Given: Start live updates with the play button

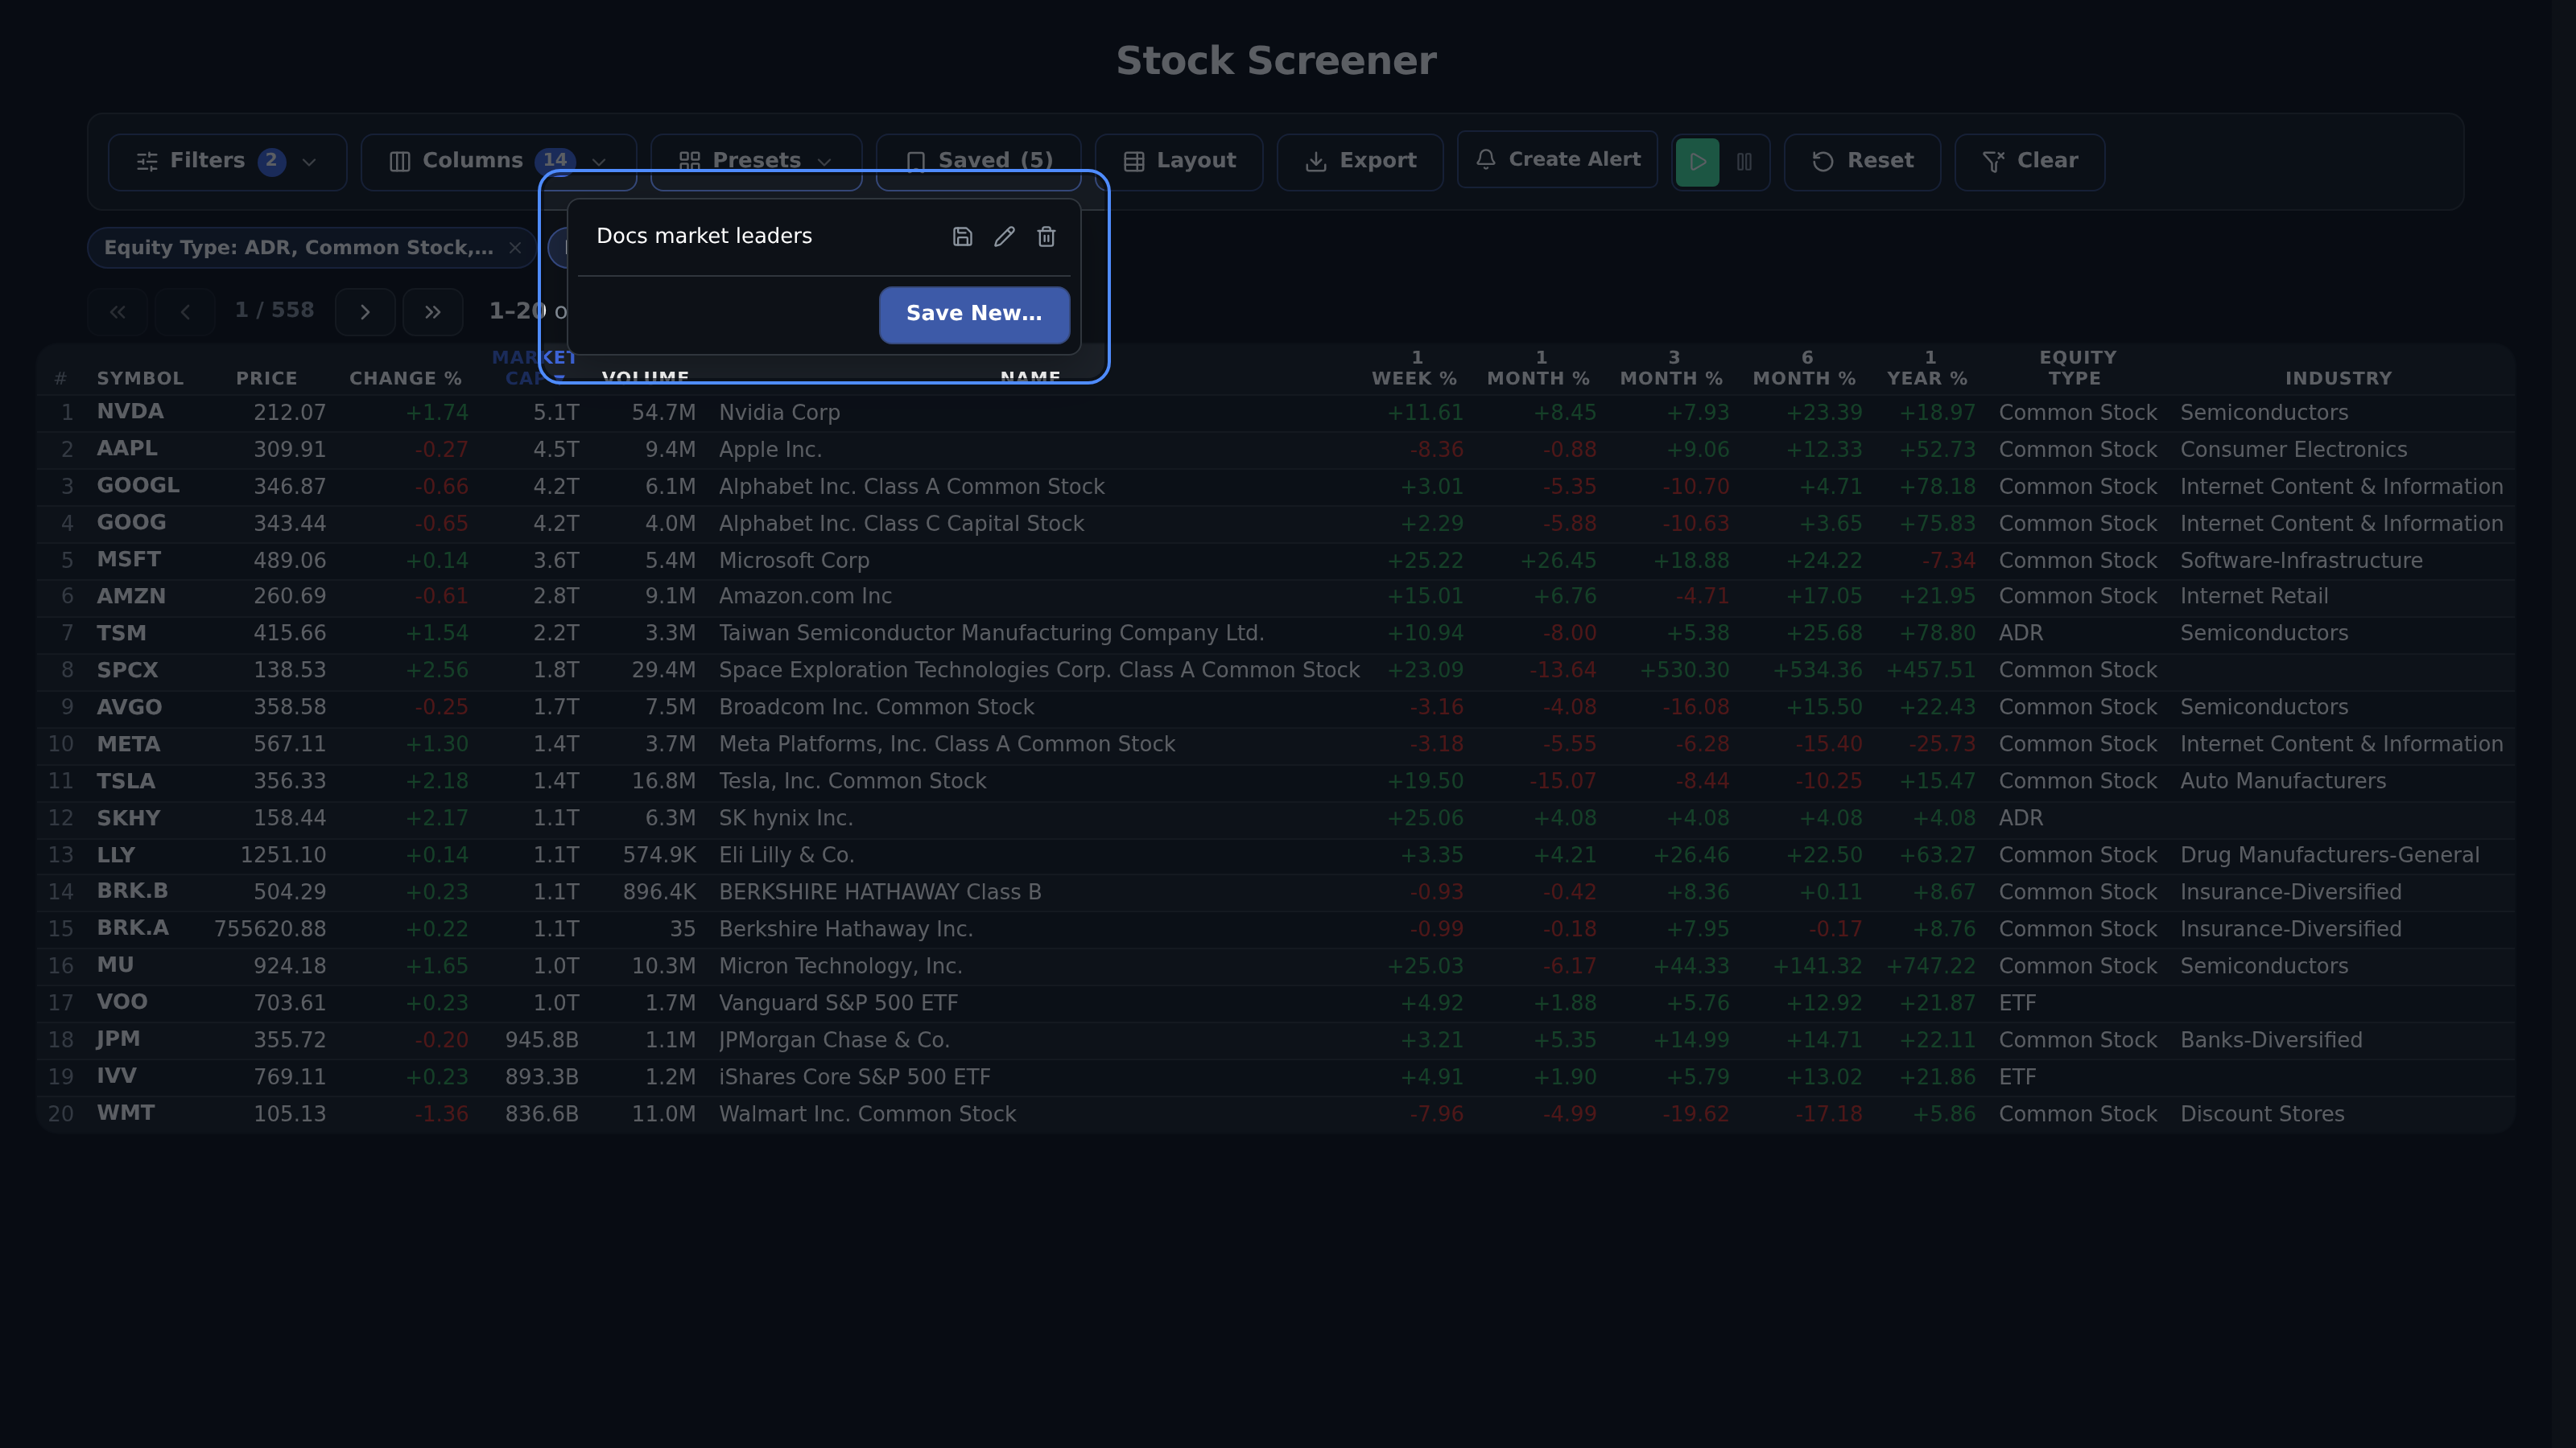Looking at the screenshot, I should click(x=1697, y=162).
